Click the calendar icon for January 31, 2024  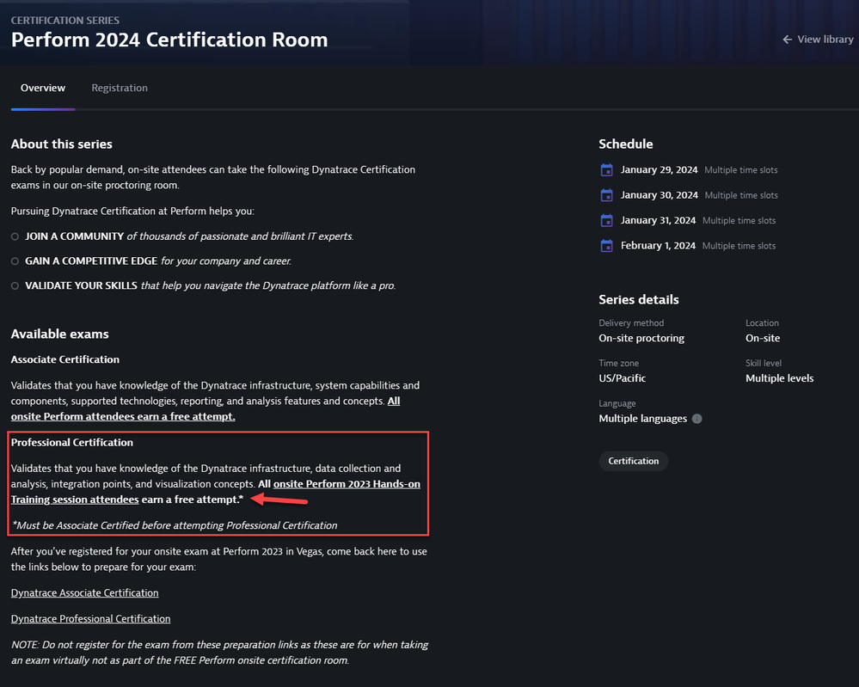pyautogui.click(x=606, y=221)
